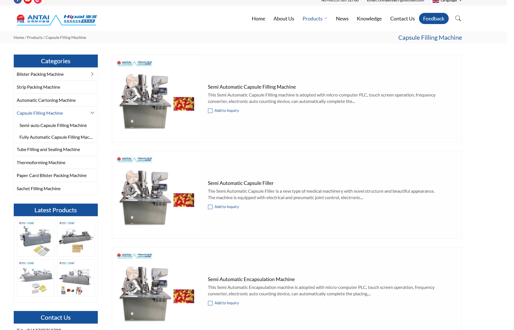Click the Facebook social icon

tap(18, 1)
